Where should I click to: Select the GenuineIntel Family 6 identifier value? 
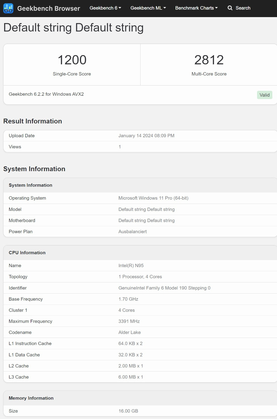pos(164,288)
